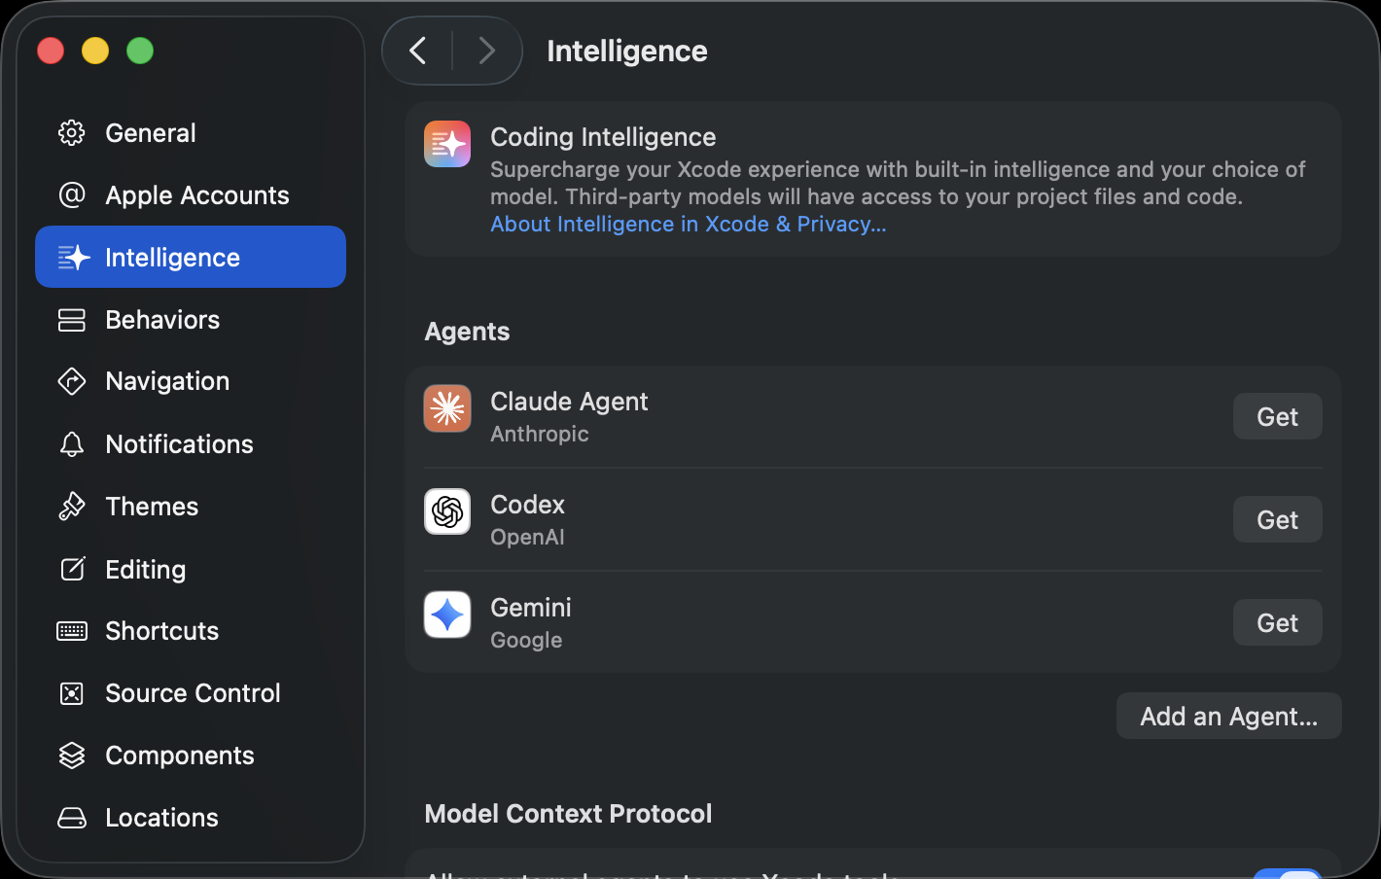Image resolution: width=1381 pixels, height=879 pixels.
Task: Click the Gemini name text
Action: coord(531,608)
